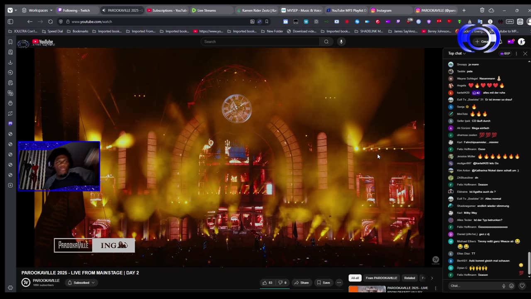Open the tracker blocker shield icon
The width and height of the screenshot is (531, 299).
point(61,22)
